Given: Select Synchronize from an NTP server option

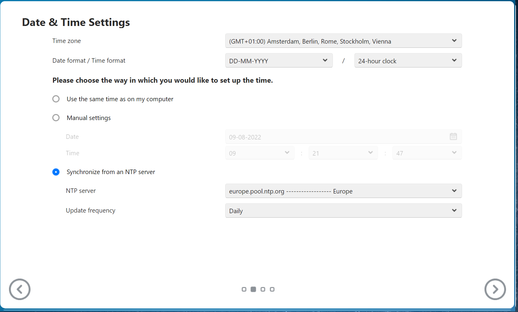Looking at the screenshot, I should coord(56,172).
